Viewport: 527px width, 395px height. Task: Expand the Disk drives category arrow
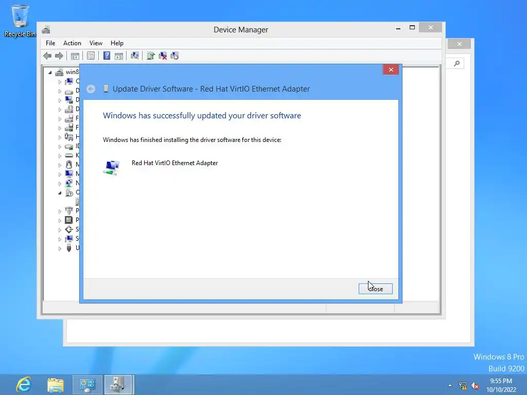(60, 91)
